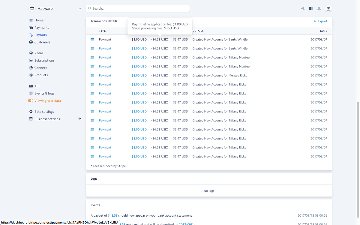Screen dimensions: 360x225
Task: Open Products in the sidebar
Action: (41, 75)
